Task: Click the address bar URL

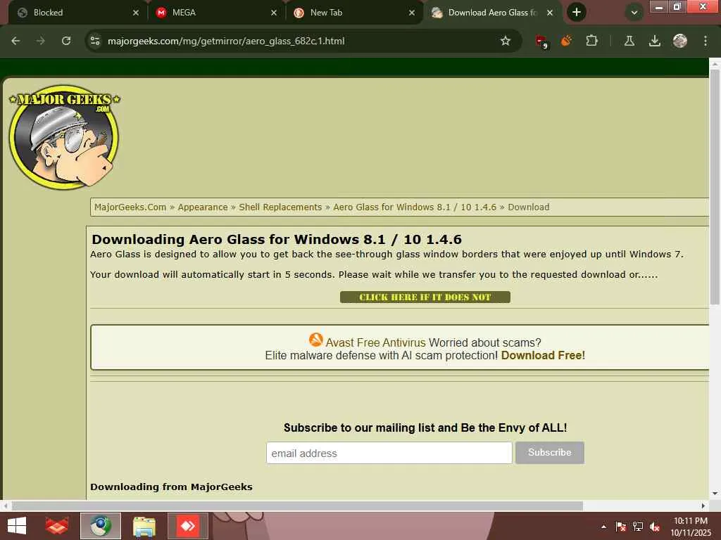Action: [x=226, y=41]
